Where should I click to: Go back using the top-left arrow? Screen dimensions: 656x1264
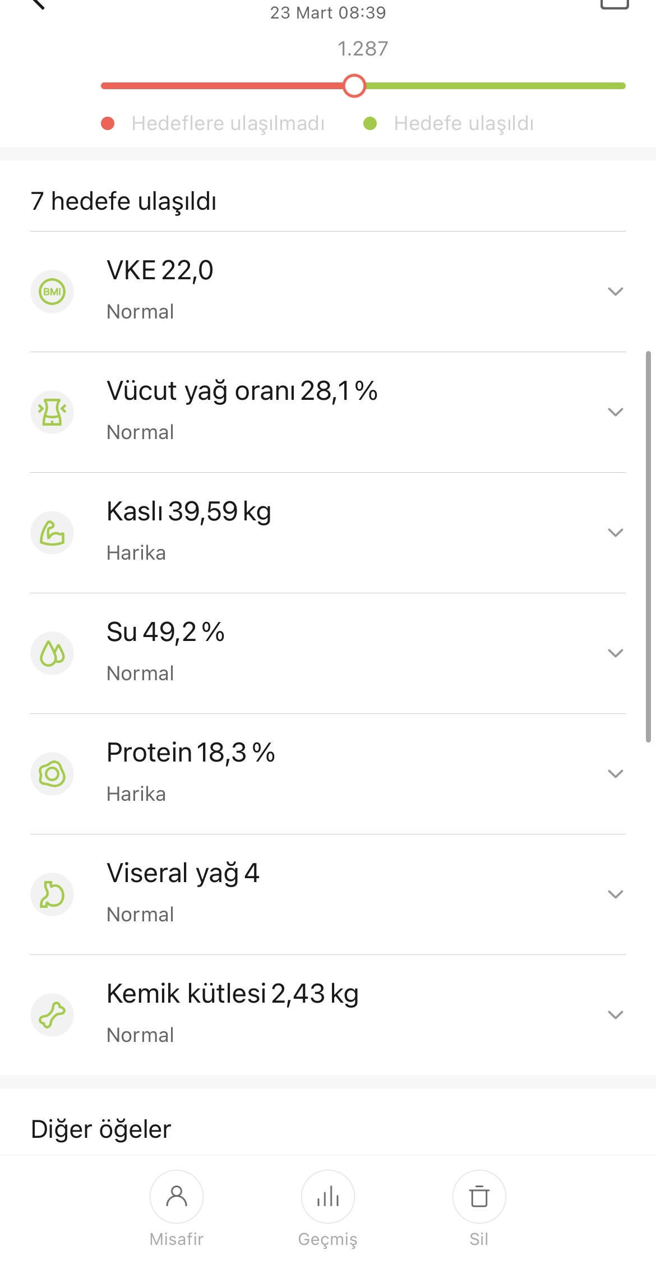coord(38,4)
